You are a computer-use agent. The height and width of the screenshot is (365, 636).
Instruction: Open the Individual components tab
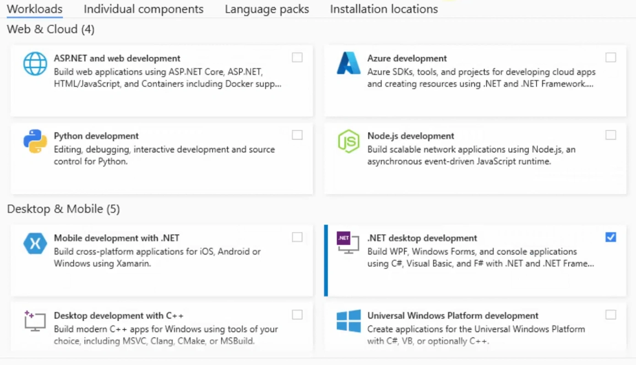click(x=144, y=9)
